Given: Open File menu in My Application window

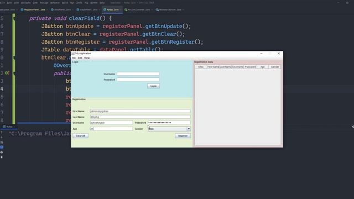Looking at the screenshot, I should [74, 58].
